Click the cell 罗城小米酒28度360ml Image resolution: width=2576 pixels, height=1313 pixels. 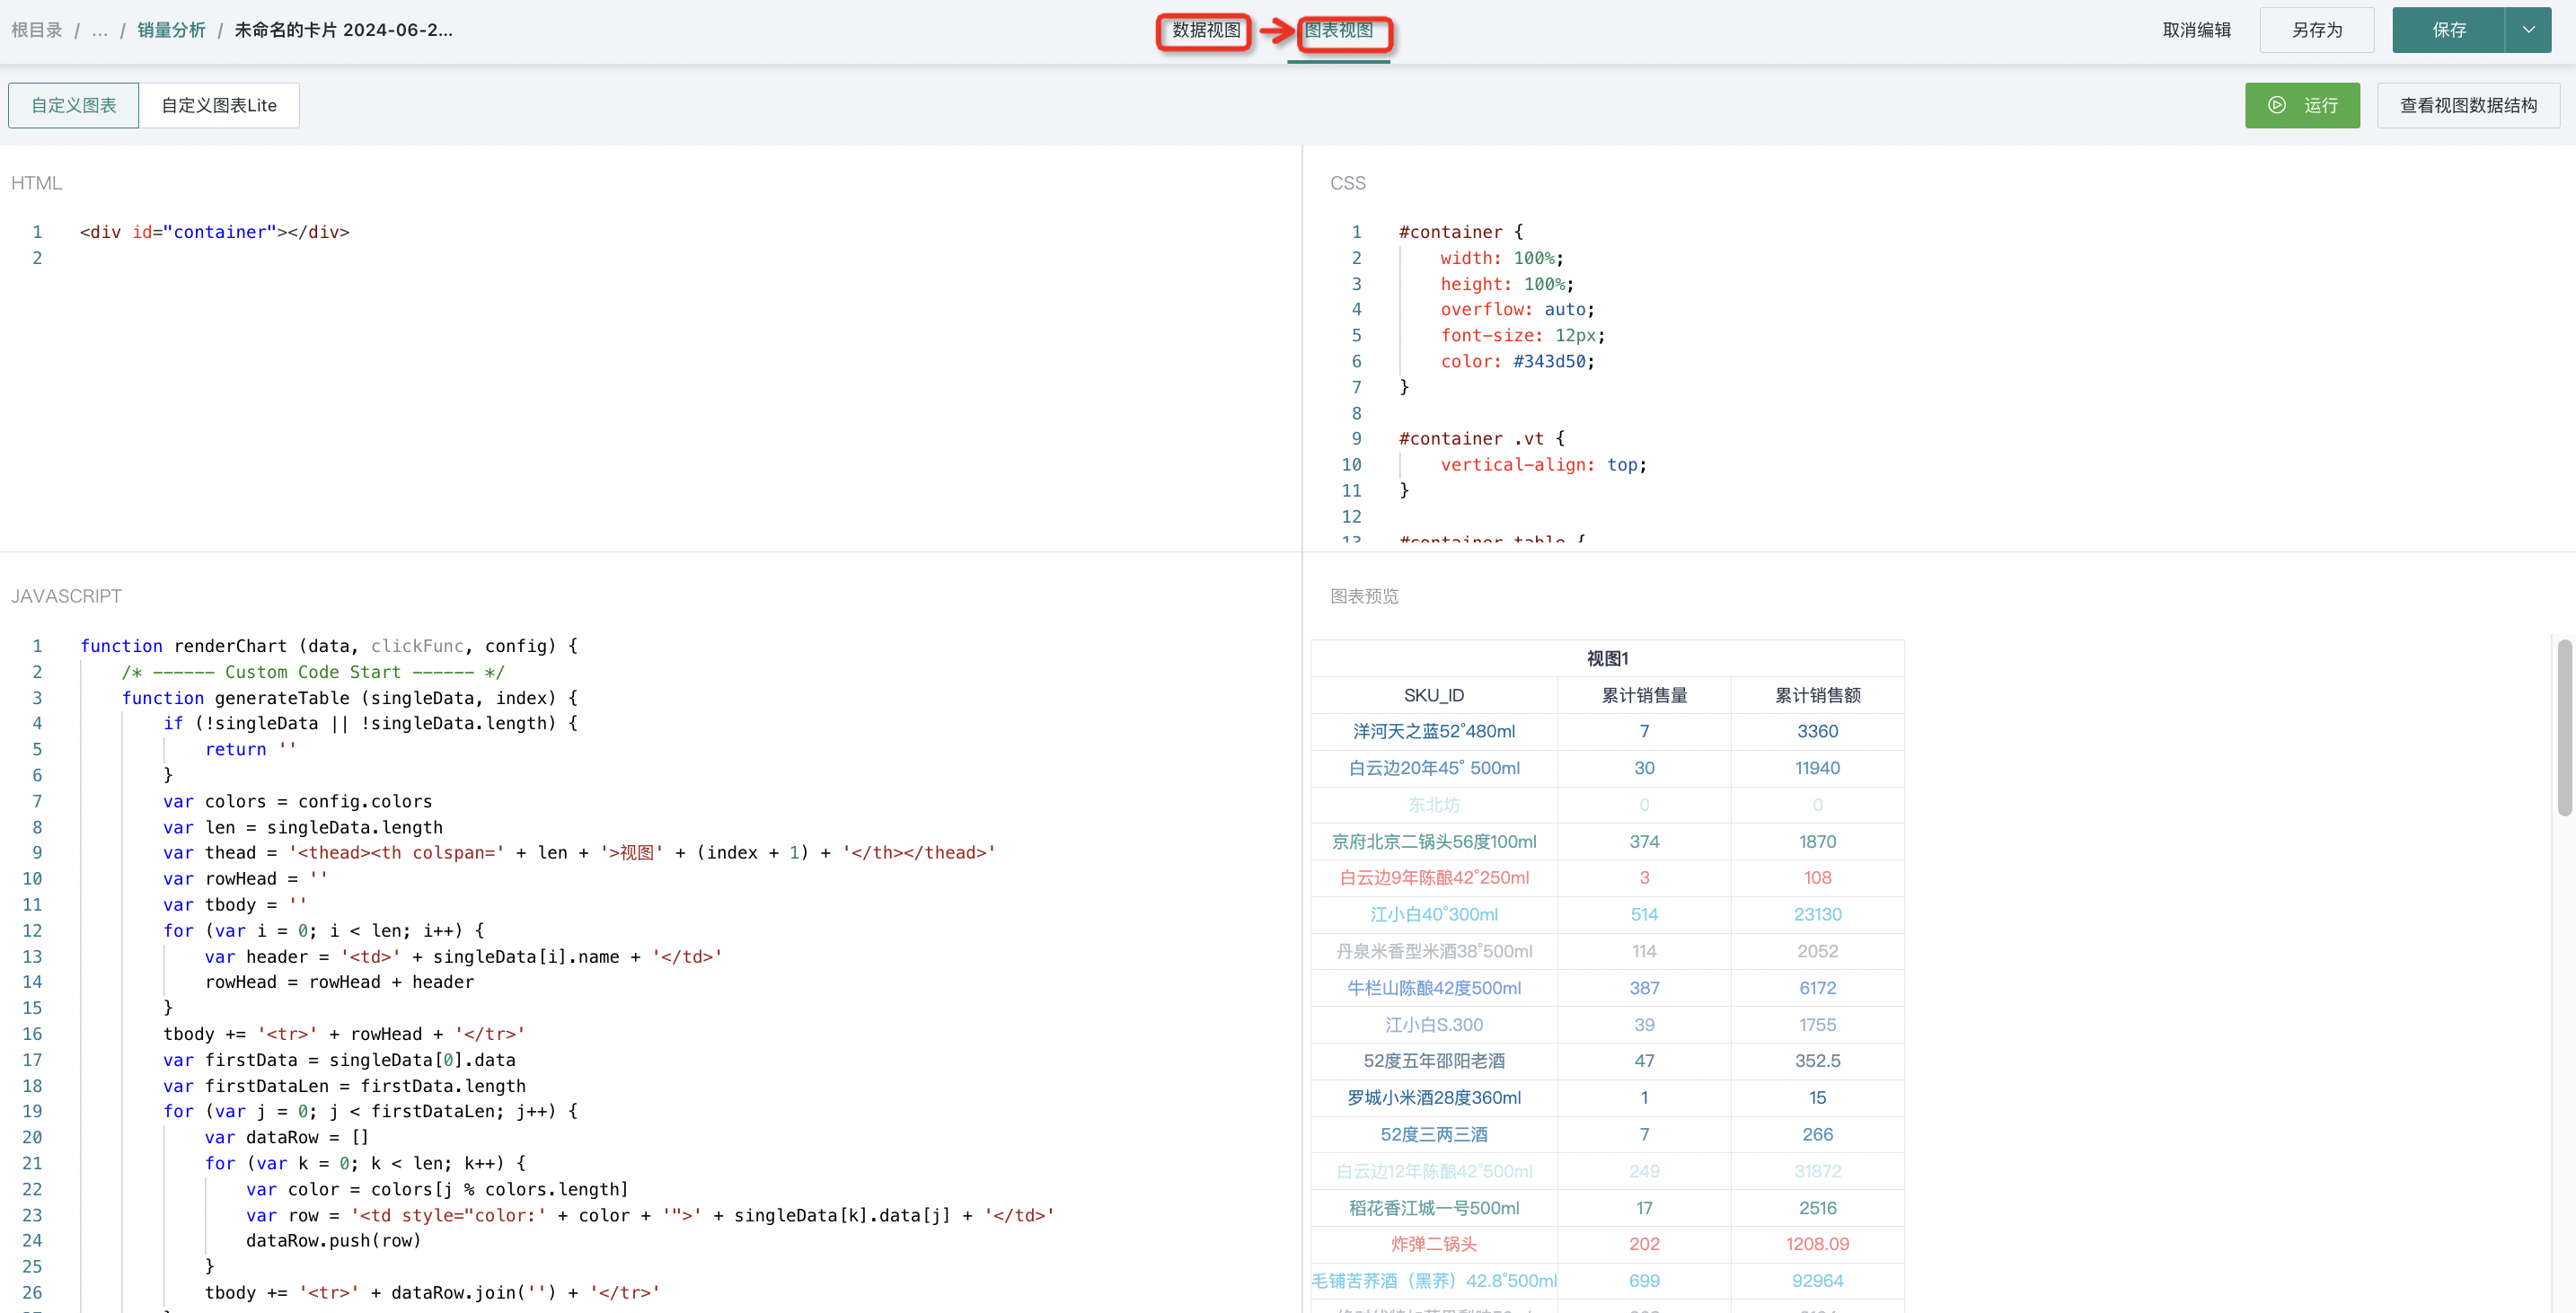click(x=1433, y=1098)
